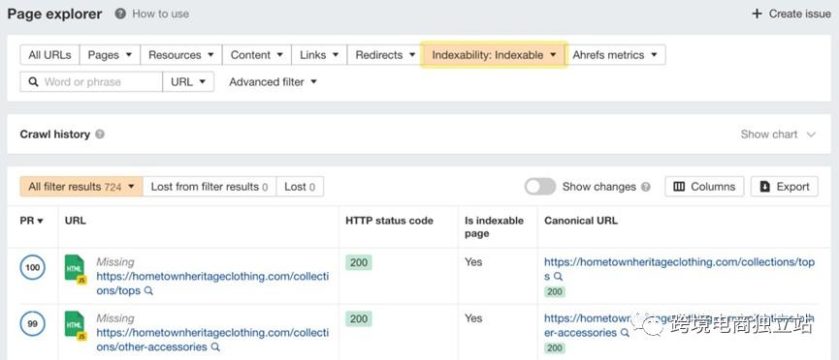Viewport: 839px width, 360px height.
Task: Open the Content filter dropdown
Action: [257, 55]
